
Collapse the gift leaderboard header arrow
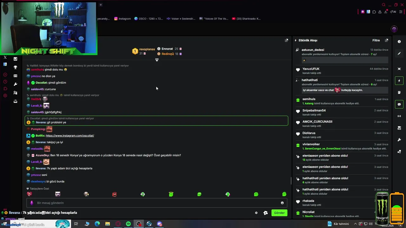click(x=157, y=60)
